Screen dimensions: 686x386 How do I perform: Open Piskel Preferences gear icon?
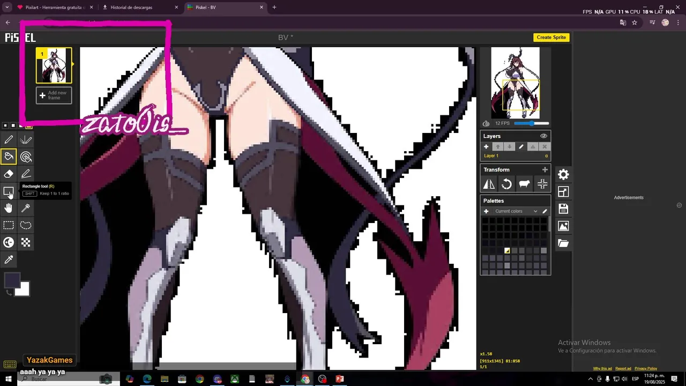563,175
